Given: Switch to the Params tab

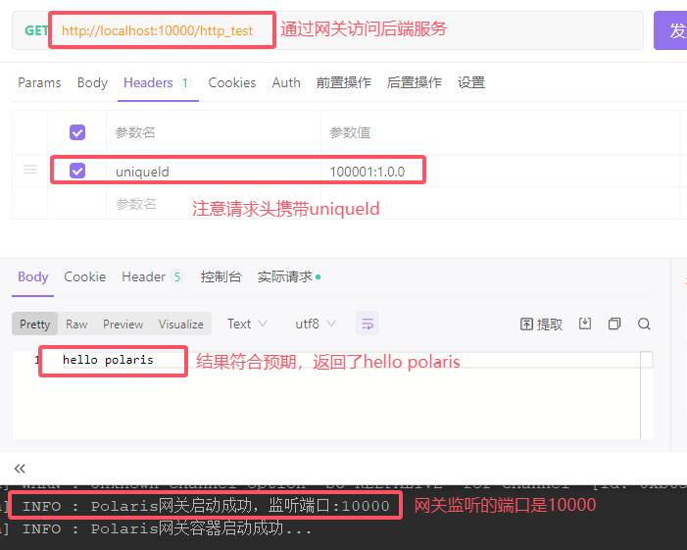Looking at the screenshot, I should tap(39, 83).
